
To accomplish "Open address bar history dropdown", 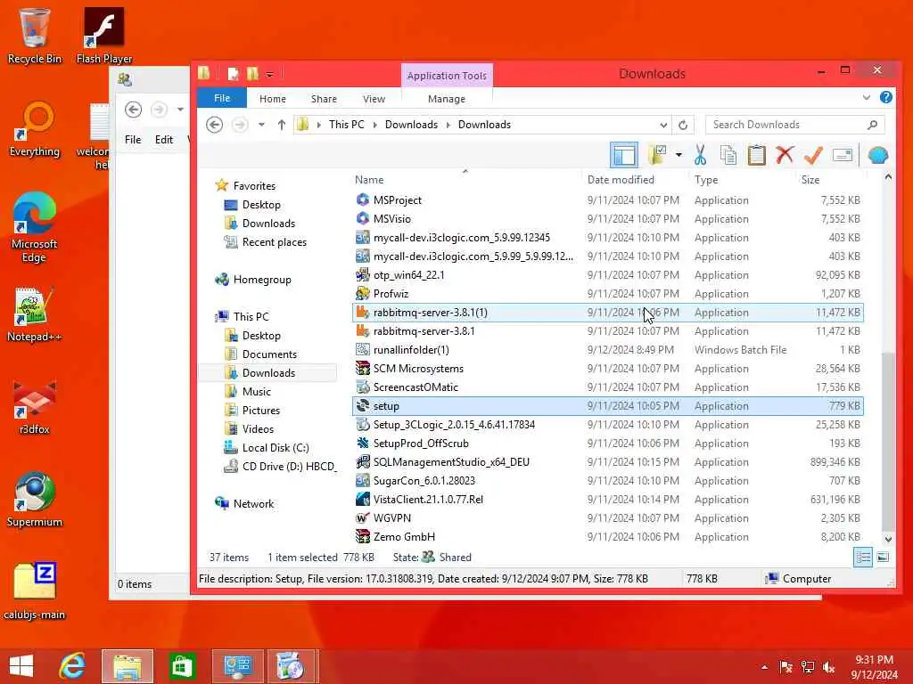I will pyautogui.click(x=663, y=125).
